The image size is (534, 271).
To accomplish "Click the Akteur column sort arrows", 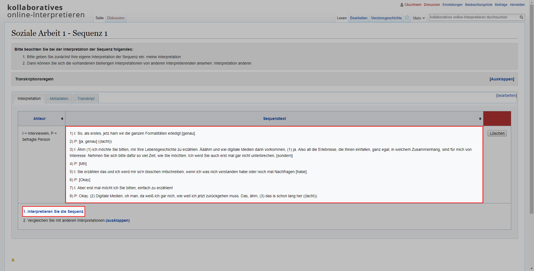I will pyautogui.click(x=62, y=119).
